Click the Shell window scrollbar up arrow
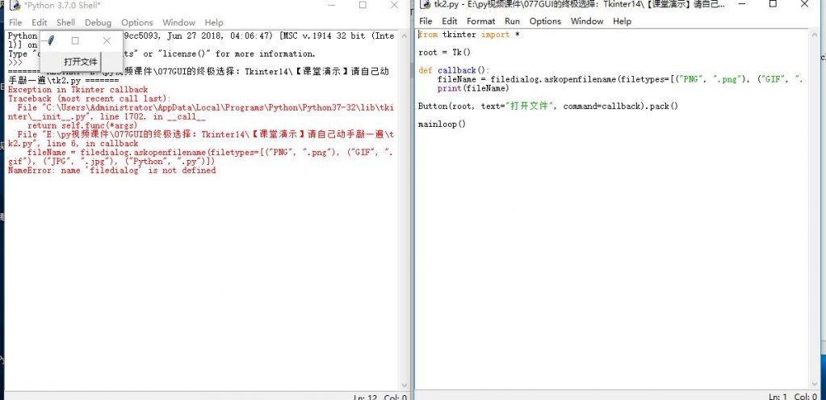The width and height of the screenshot is (826, 400). [x=405, y=37]
